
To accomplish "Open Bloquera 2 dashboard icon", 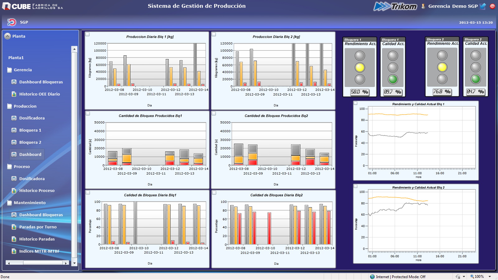I will pos(14,142).
